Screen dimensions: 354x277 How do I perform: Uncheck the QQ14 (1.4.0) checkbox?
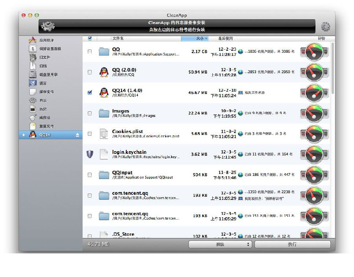[90, 93]
